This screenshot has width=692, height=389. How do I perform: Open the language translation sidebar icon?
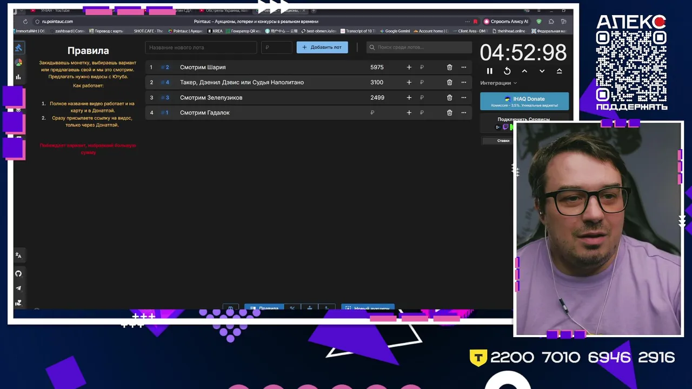tap(18, 255)
